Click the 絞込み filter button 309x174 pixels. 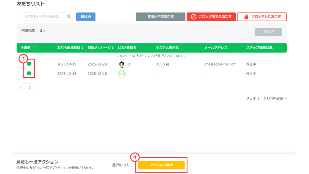tap(86, 17)
